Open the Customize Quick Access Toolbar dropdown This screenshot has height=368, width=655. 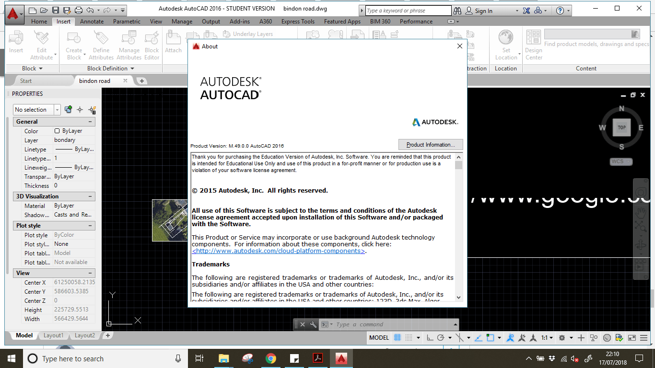coord(123,10)
